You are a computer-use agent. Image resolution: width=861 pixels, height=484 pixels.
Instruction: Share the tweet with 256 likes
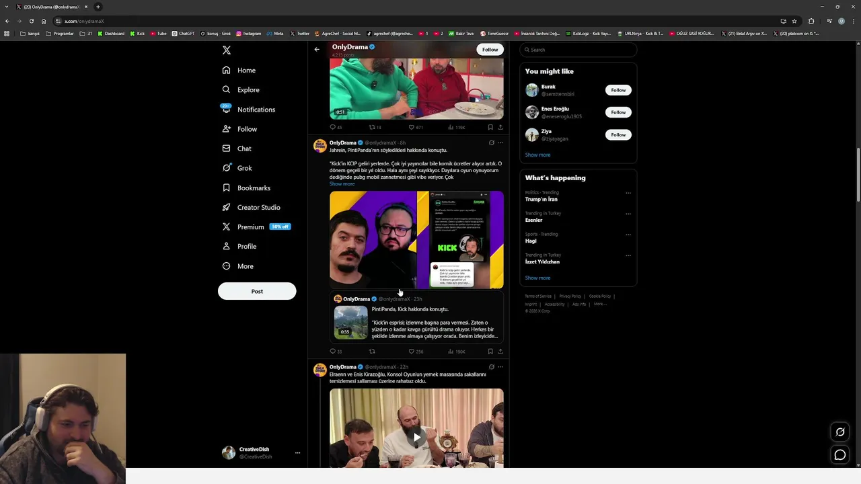(x=500, y=352)
